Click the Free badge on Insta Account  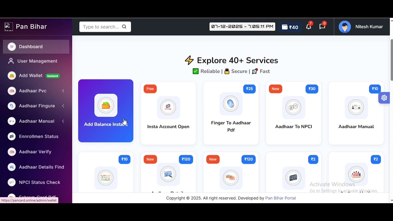coord(150,89)
